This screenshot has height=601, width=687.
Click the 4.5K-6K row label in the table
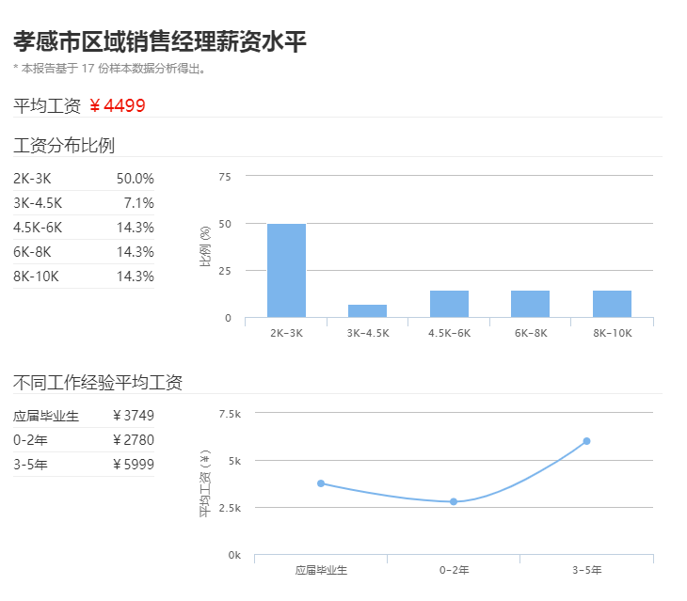point(38,228)
